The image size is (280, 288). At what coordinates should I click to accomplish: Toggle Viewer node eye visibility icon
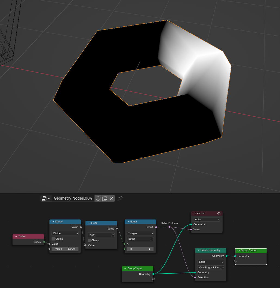219,213
